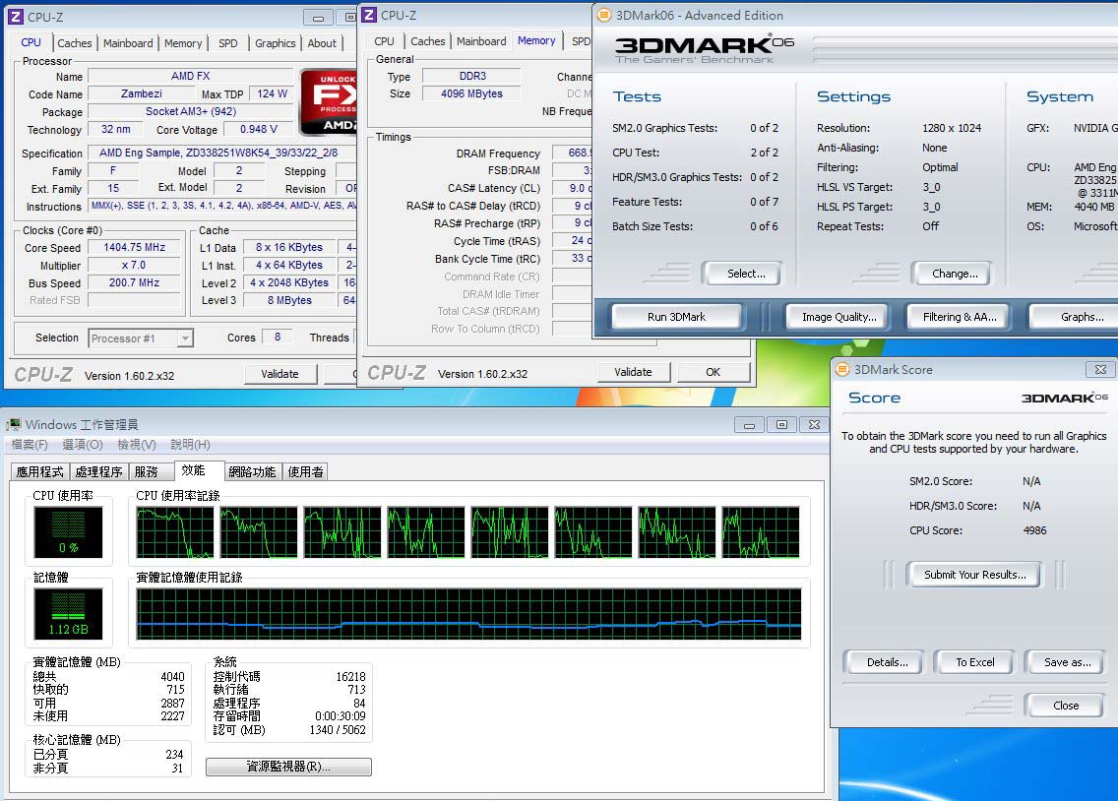This screenshot has width=1118, height=801.
Task: Open the 檢視(V) menu in Task Manager
Action: (x=136, y=445)
